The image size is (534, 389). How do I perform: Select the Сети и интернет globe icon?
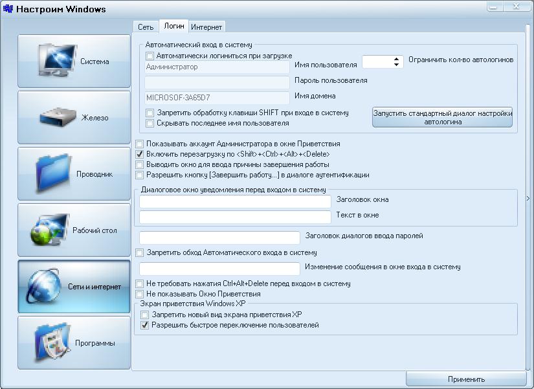click(44, 286)
